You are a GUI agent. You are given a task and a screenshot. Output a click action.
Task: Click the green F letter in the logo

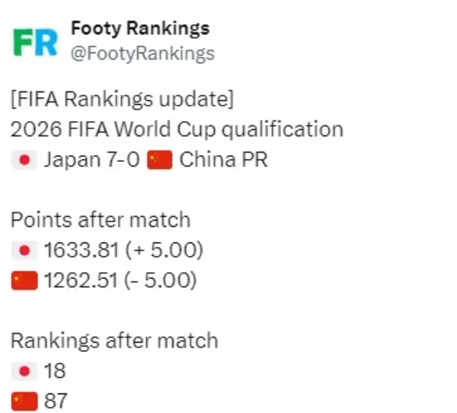coord(23,42)
